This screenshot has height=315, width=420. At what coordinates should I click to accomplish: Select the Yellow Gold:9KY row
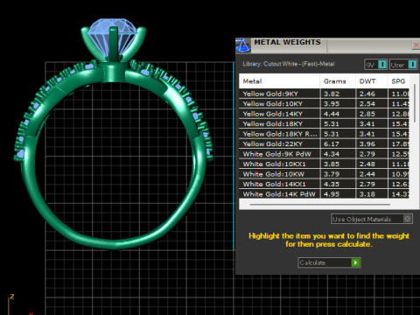pos(324,94)
